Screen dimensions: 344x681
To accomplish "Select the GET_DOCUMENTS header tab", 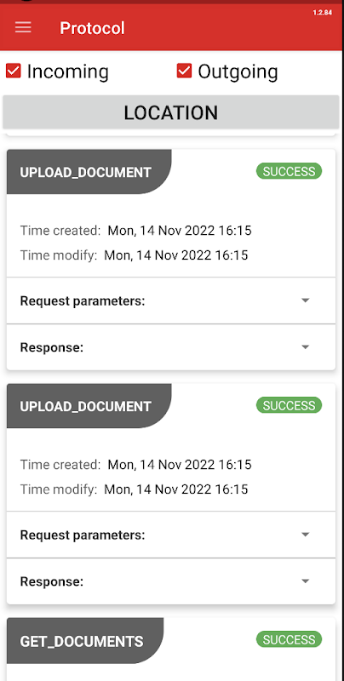I will click(85, 641).
